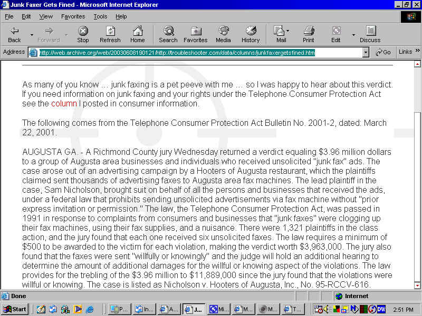Open the Favorites pane from toolbar
The width and height of the screenshot is (422, 316).
coord(196,34)
